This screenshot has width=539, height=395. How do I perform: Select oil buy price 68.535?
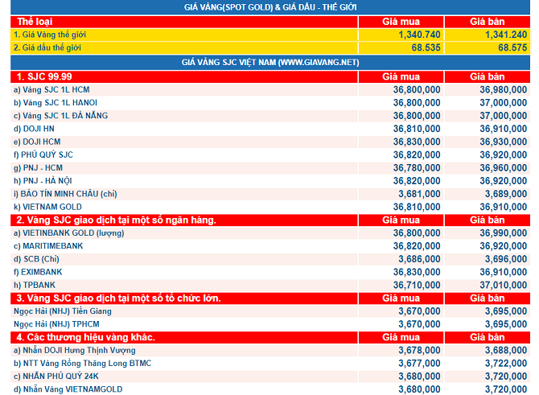click(x=426, y=47)
